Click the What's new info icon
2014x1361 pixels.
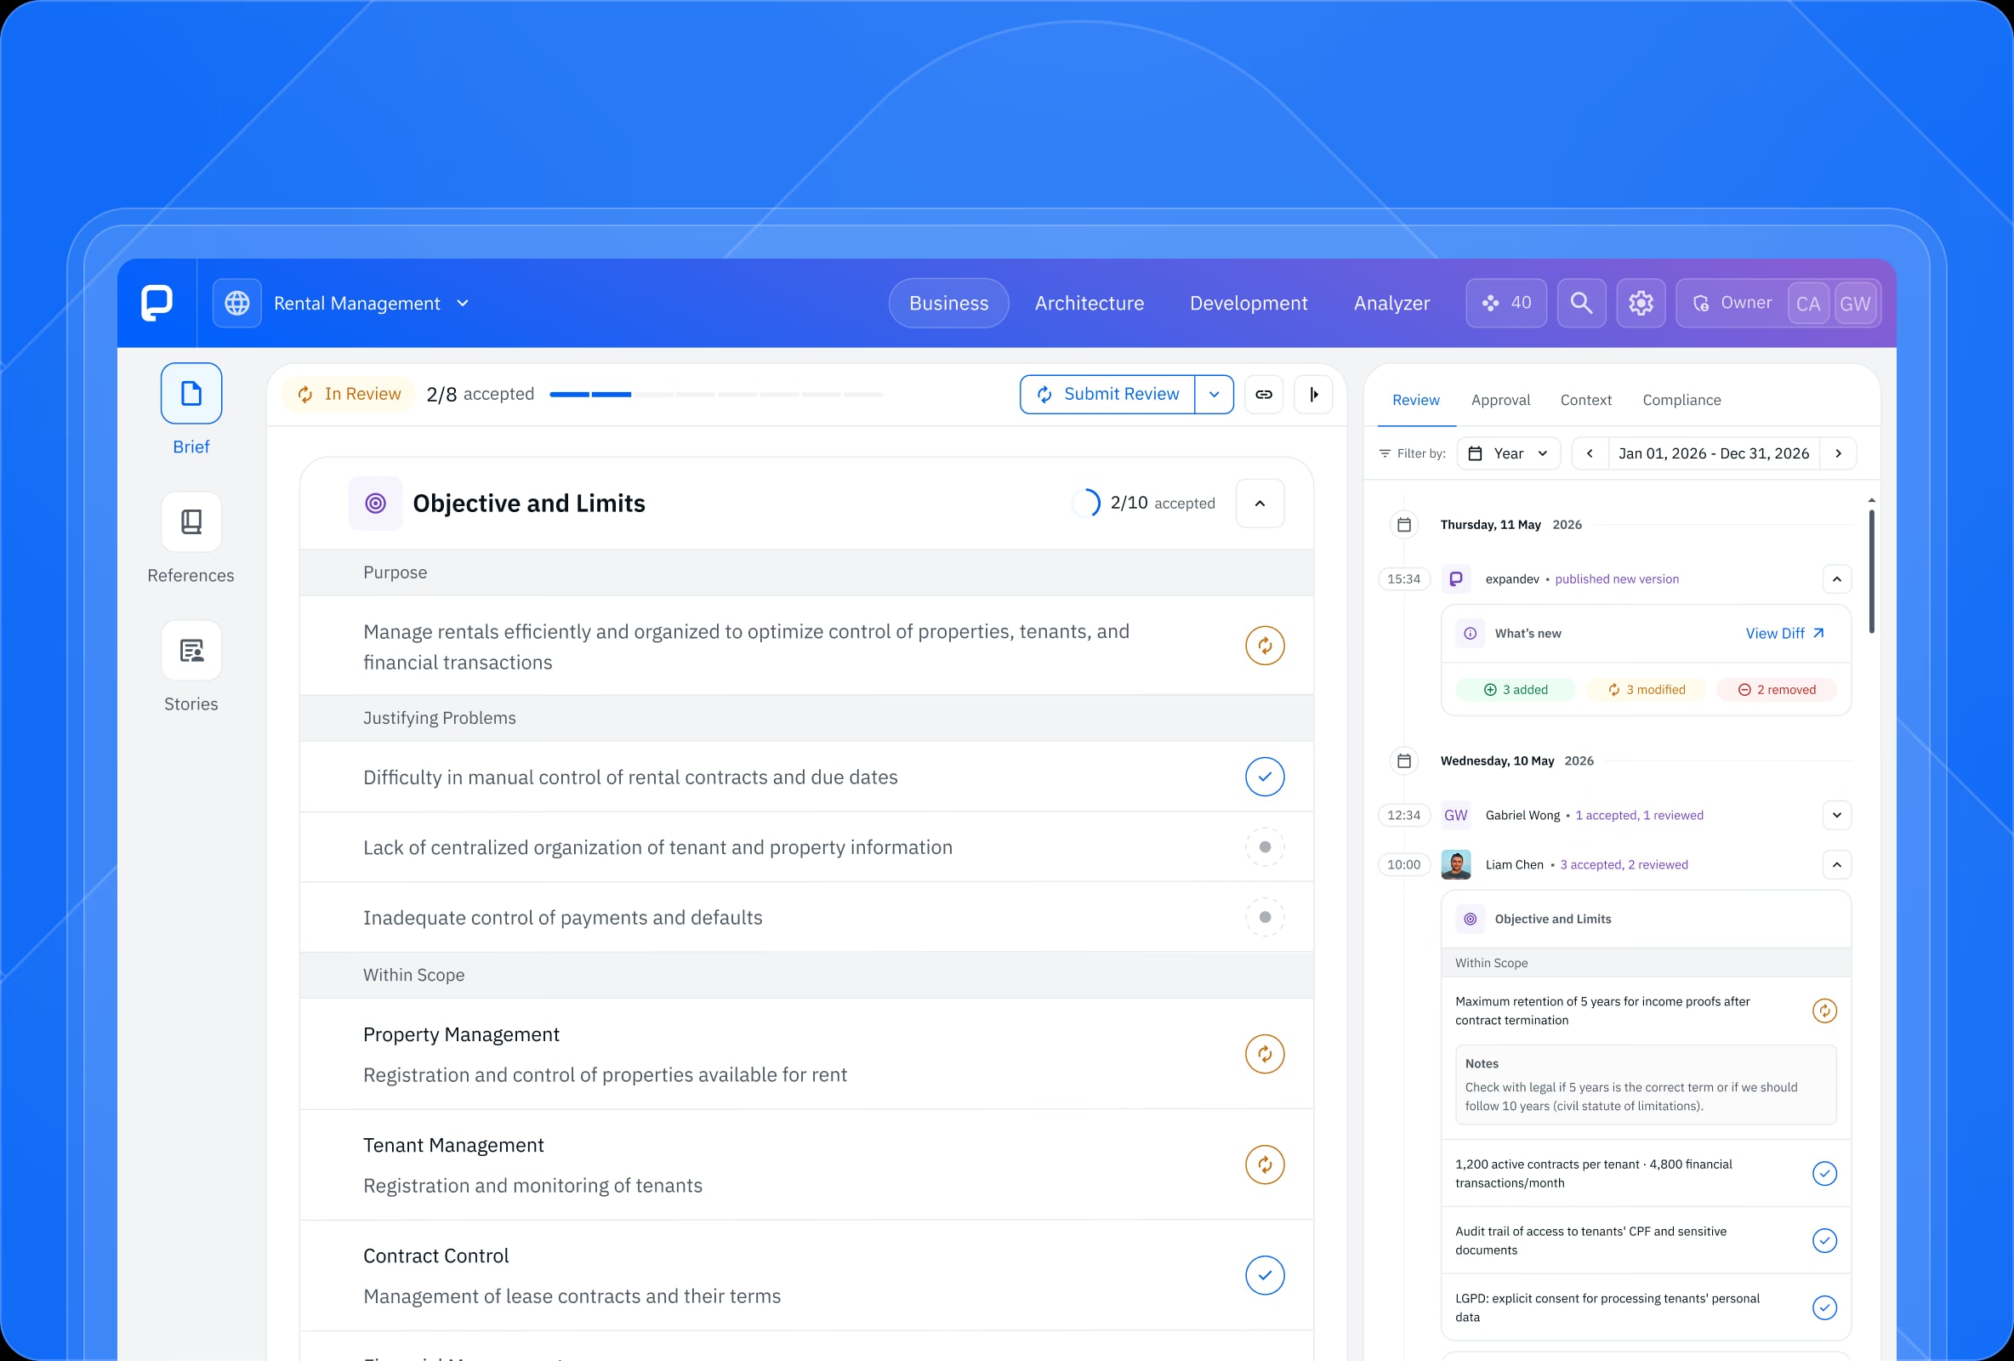[x=1470, y=634]
